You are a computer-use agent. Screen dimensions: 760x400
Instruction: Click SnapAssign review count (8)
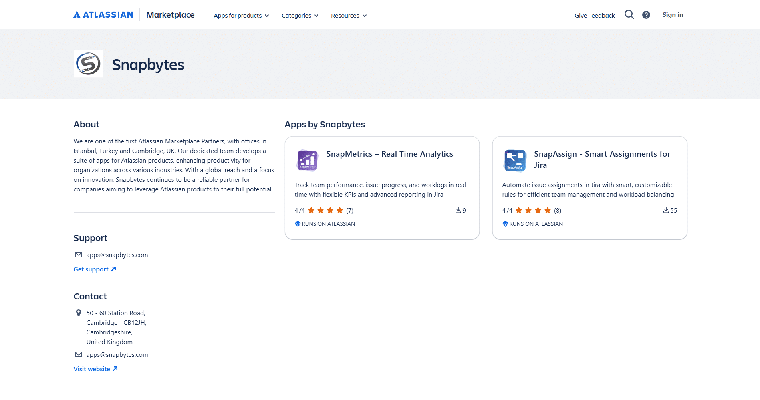click(x=558, y=211)
